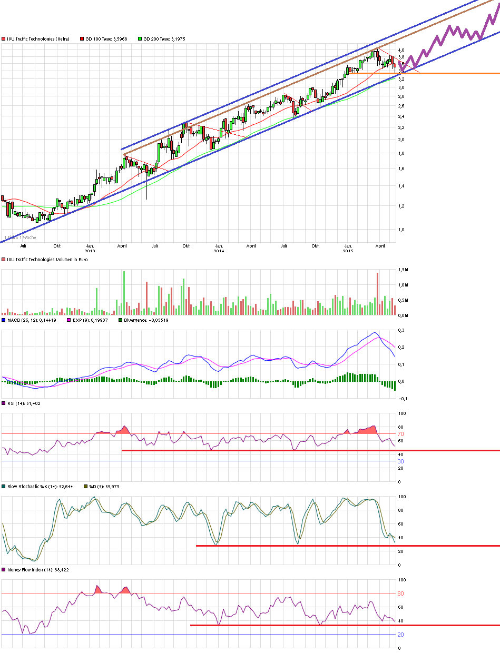
Task: Click the 0,3 value on the MACD axis
Action: click(x=401, y=330)
